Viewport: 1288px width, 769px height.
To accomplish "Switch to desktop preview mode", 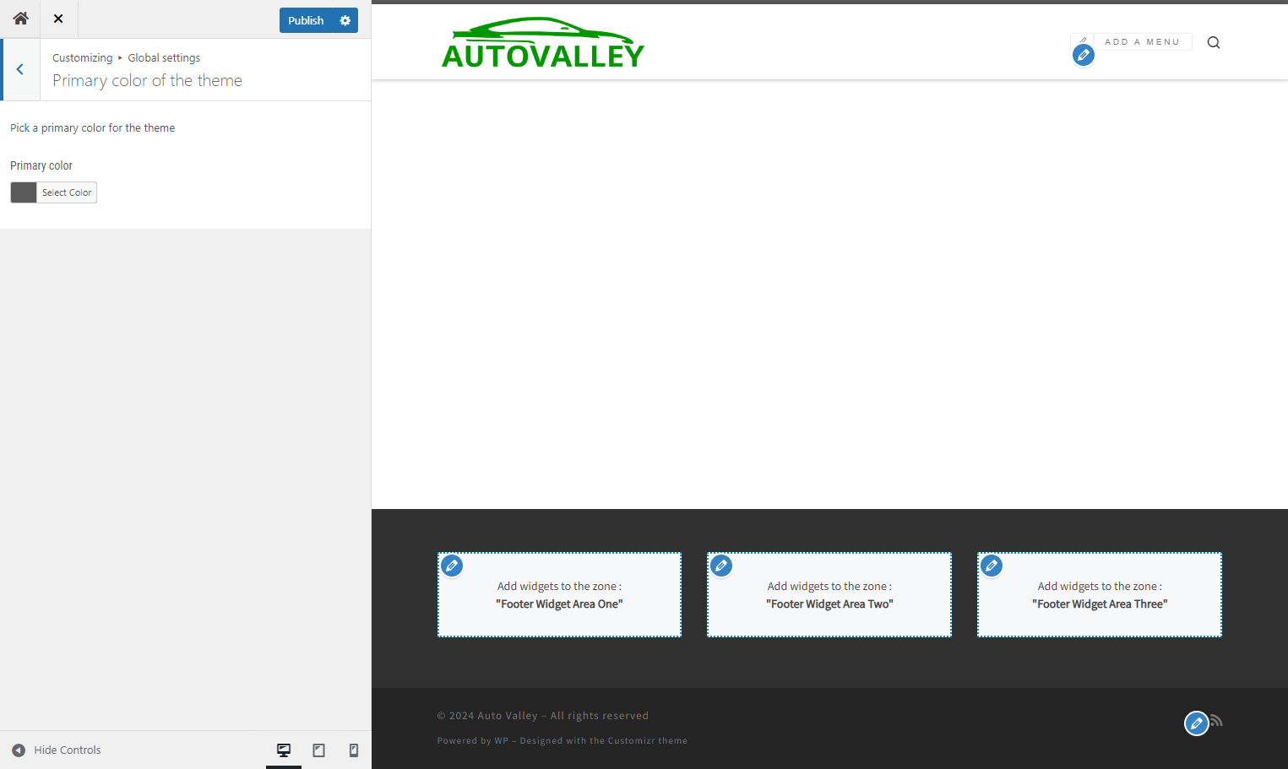I will (x=284, y=750).
